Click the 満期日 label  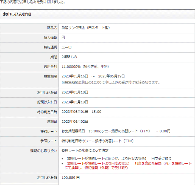[x=52, y=122]
